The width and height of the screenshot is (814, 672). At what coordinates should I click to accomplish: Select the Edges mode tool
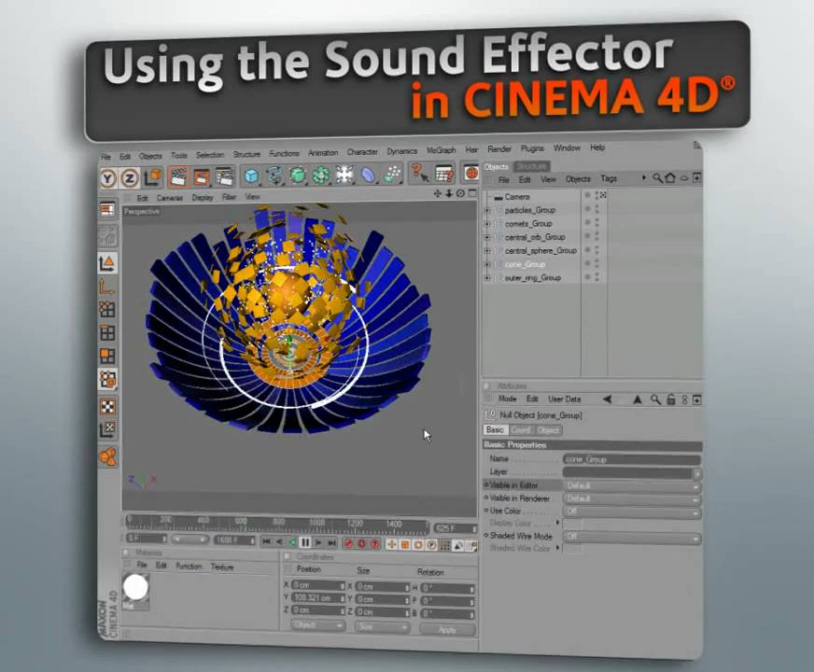click(x=107, y=332)
